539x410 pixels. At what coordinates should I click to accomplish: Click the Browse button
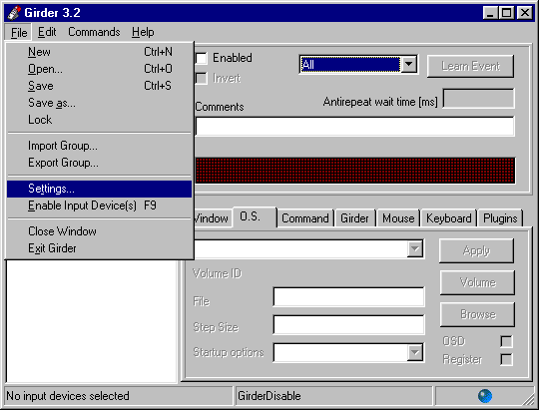coord(477,314)
